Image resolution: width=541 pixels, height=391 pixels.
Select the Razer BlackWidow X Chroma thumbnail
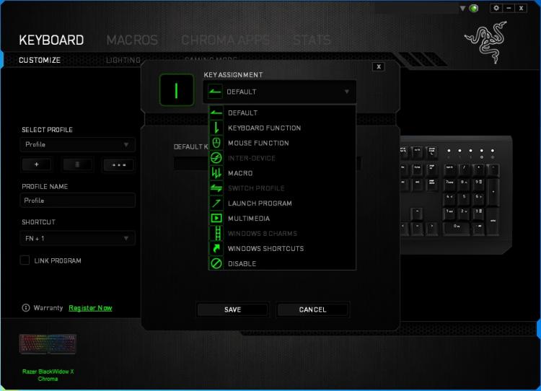click(48, 343)
